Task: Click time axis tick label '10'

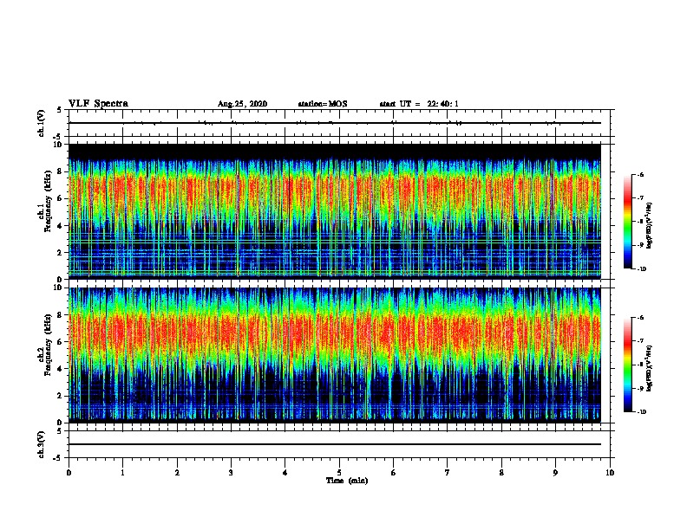Action: (x=610, y=473)
